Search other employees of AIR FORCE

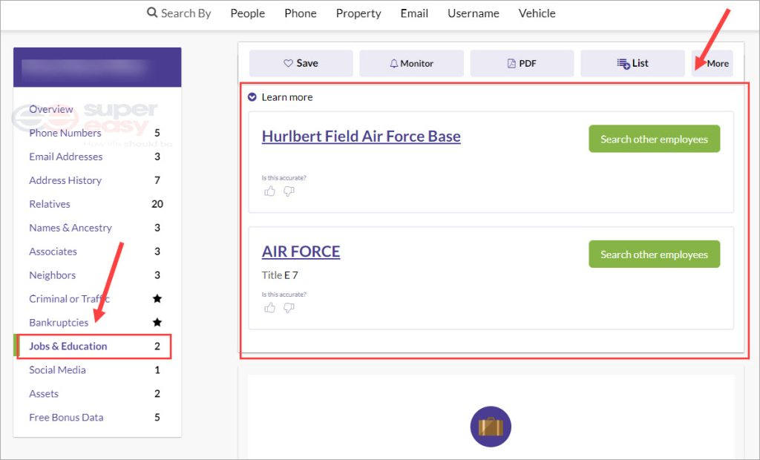[x=655, y=254]
